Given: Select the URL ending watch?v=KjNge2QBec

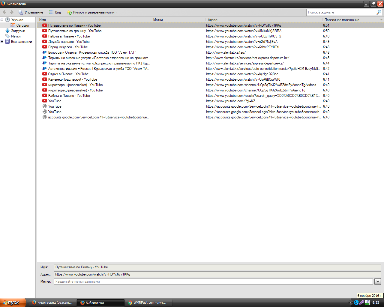Looking at the screenshot, I should pyautogui.click(x=242, y=74).
